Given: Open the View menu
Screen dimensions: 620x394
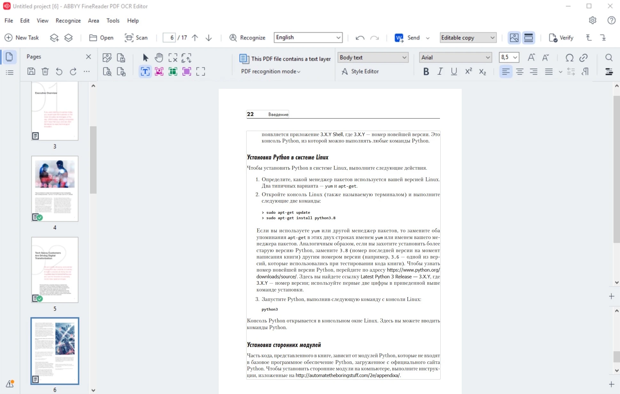Looking at the screenshot, I should (42, 20).
